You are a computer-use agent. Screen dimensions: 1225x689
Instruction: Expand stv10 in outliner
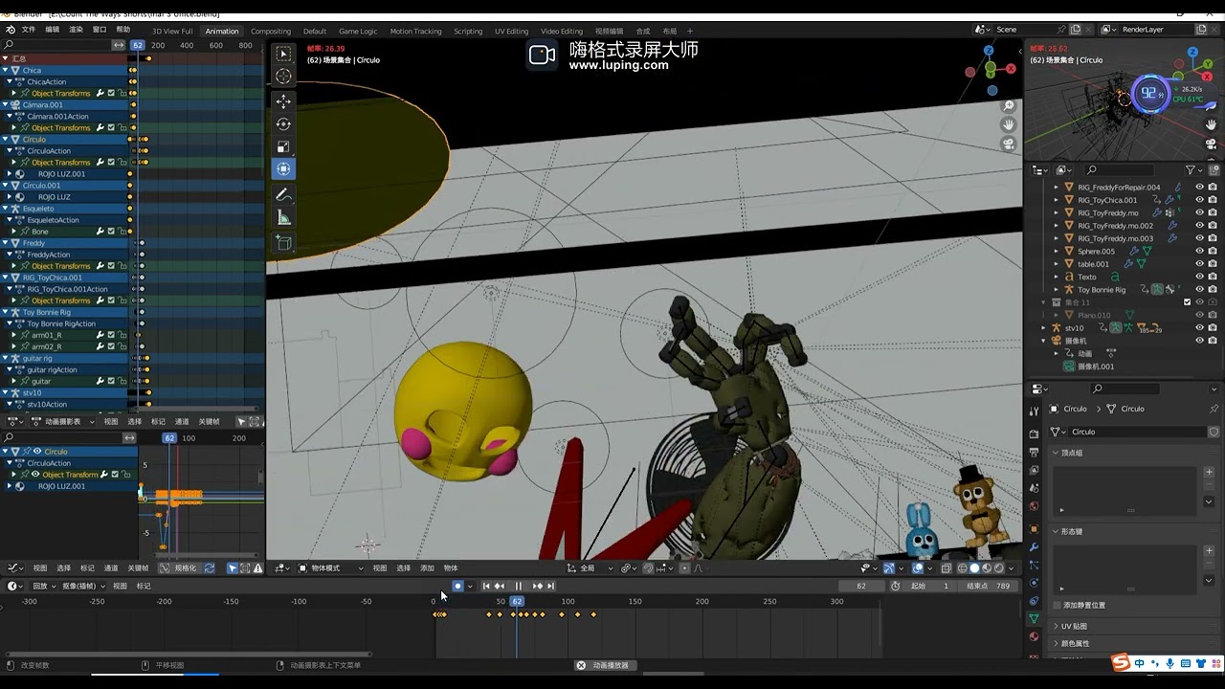(x=1044, y=327)
